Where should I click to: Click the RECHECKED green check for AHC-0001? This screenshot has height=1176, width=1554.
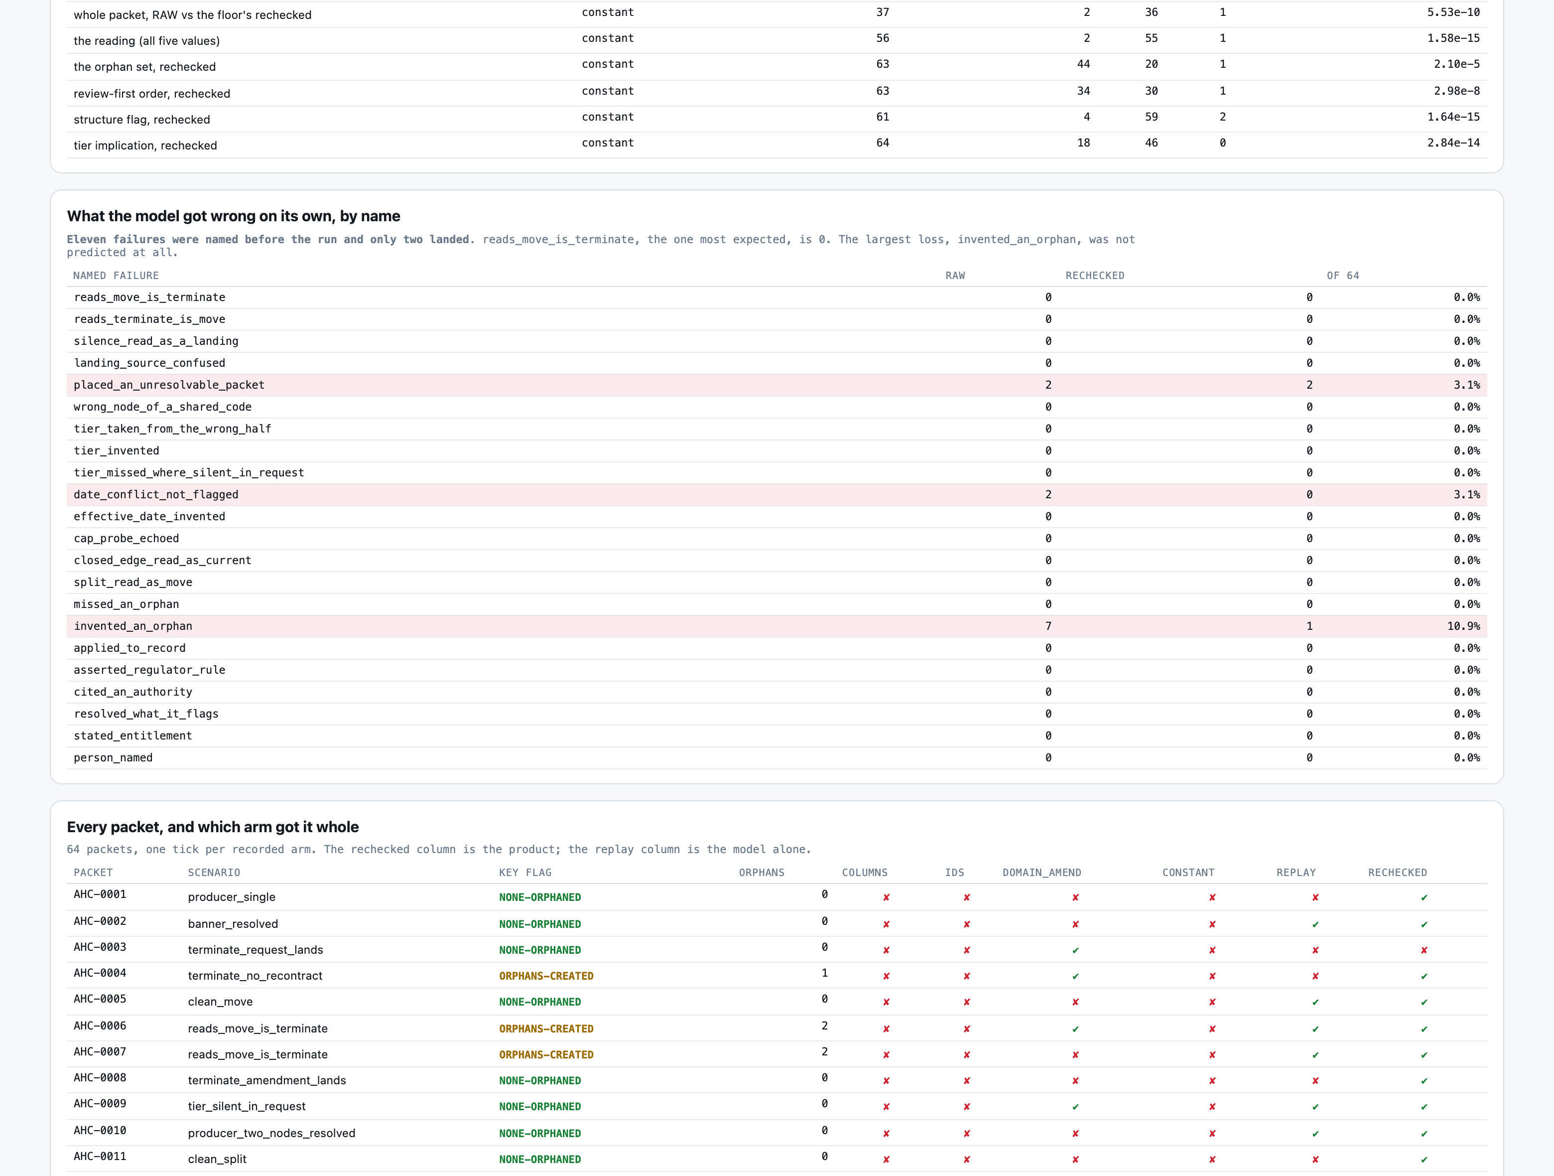point(1424,897)
